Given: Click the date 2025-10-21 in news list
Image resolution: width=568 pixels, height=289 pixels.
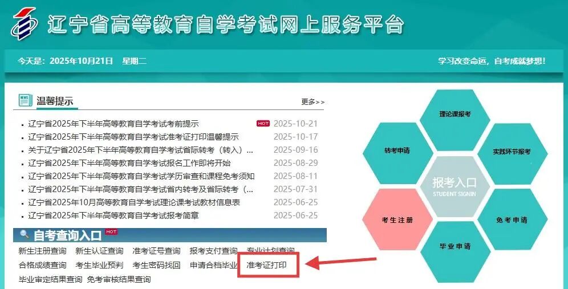Looking at the screenshot, I should [x=295, y=124].
